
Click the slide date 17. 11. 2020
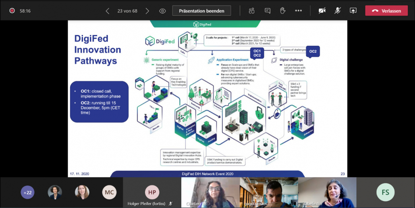[x=79, y=174]
